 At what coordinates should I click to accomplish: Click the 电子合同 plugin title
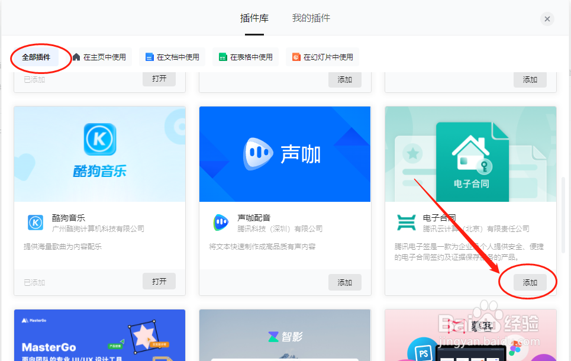click(439, 218)
